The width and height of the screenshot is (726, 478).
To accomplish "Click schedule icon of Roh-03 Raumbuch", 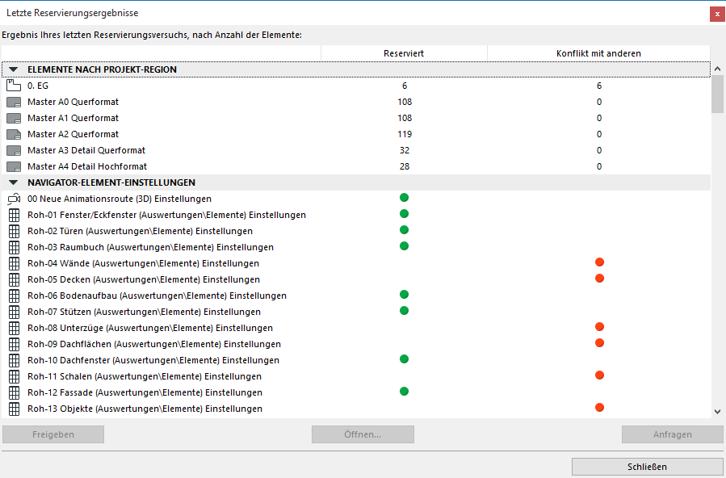I will [x=15, y=248].
